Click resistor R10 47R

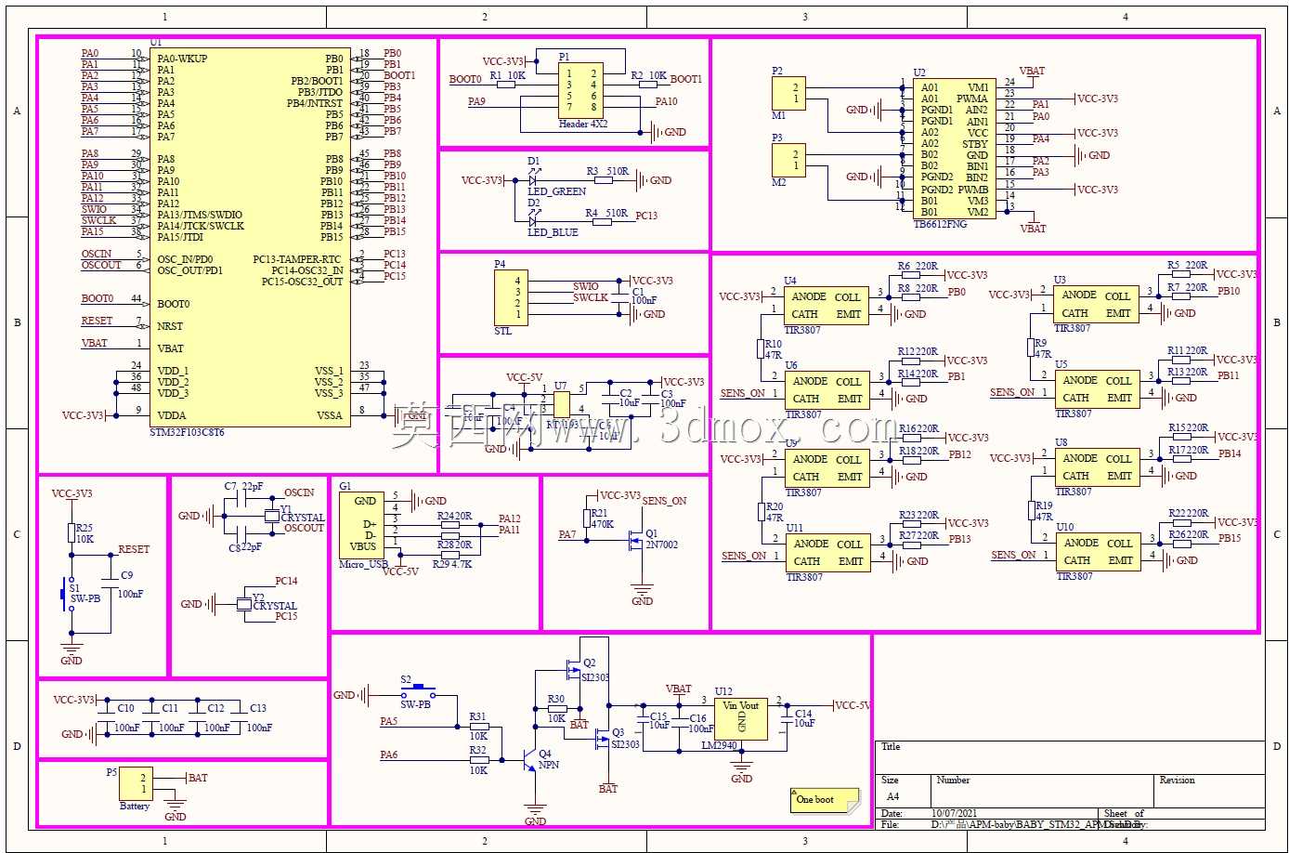[x=762, y=349]
